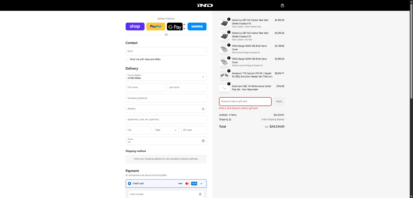Show the +4 additional card types
The width and height of the screenshot is (413, 198).
coord(201,184)
